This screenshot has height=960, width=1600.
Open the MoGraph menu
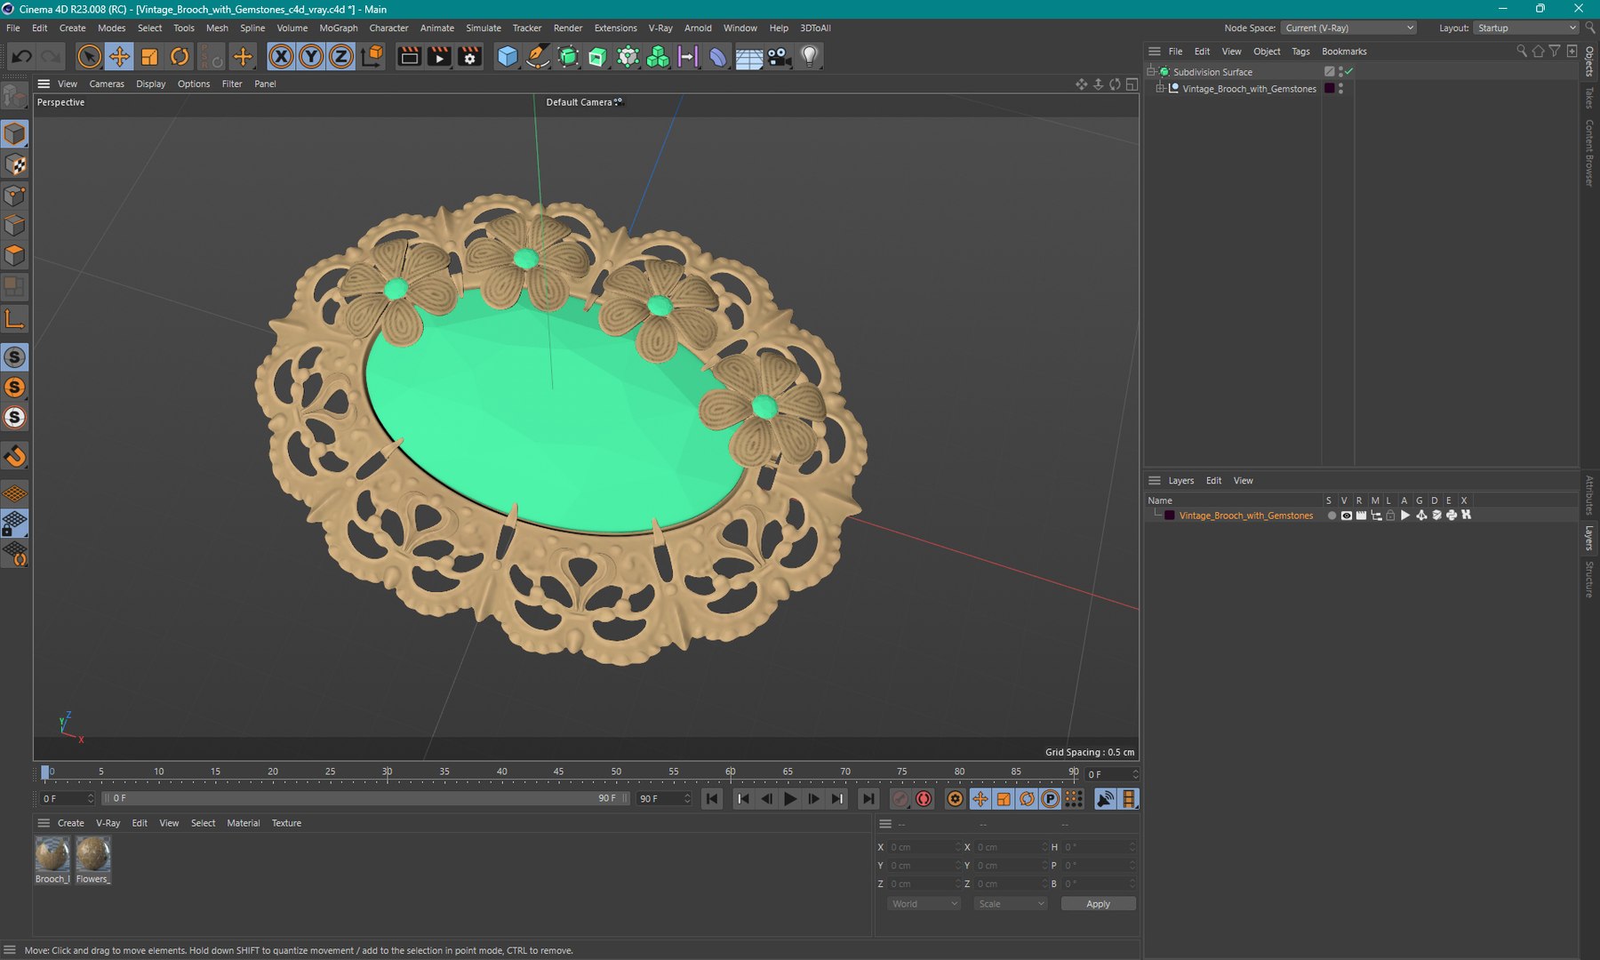coord(339,28)
